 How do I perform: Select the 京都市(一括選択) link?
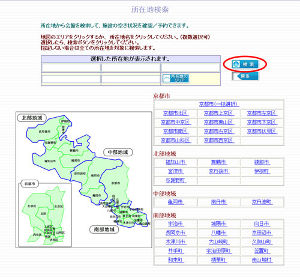(219, 104)
